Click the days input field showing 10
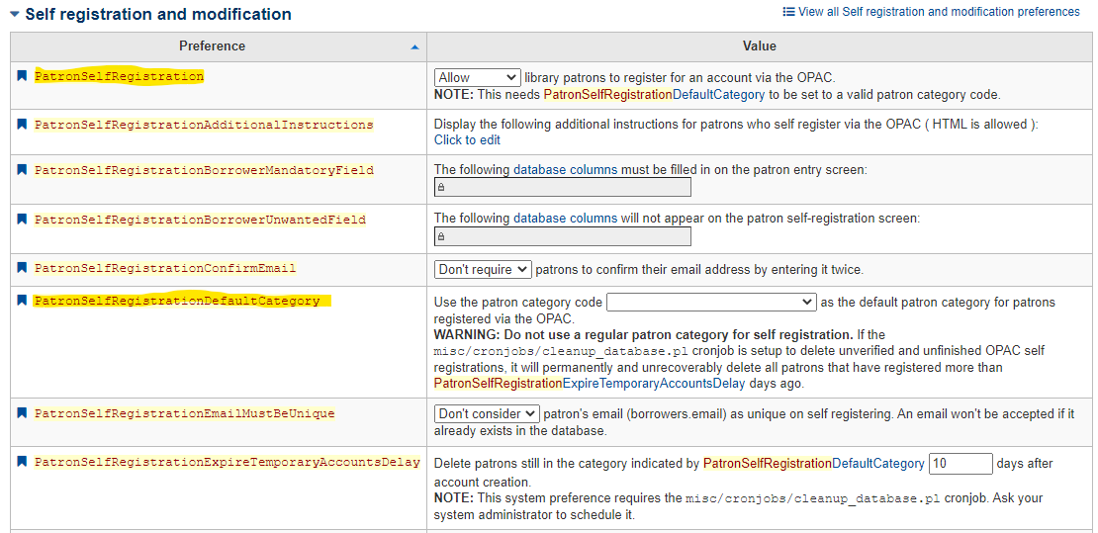 pos(961,464)
